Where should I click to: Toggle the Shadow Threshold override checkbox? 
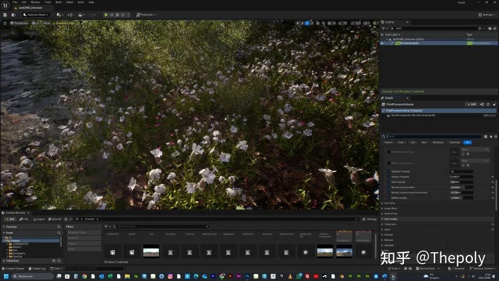pyautogui.click(x=388, y=177)
